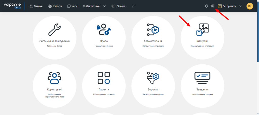Click the 'Налаштування прав' subtitle
The height and width of the screenshot is (115, 259).
[104, 46]
